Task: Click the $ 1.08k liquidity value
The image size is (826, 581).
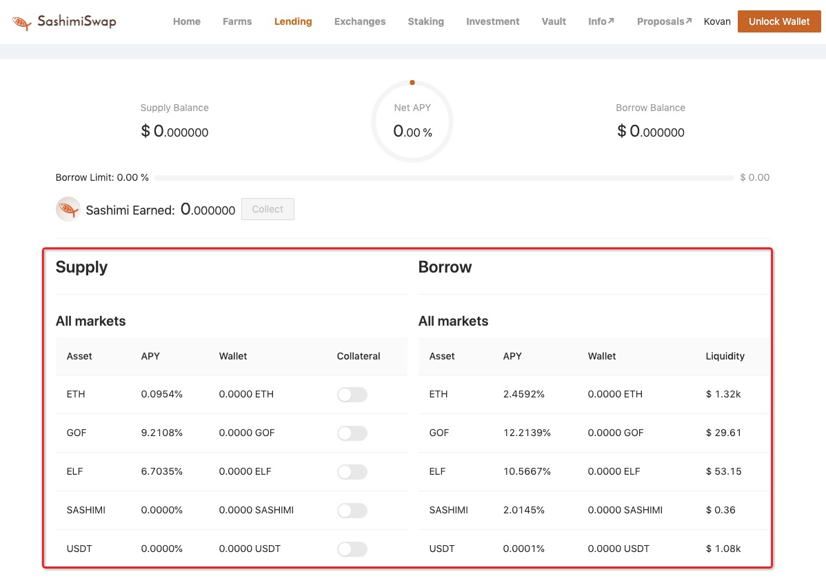Action: click(723, 549)
